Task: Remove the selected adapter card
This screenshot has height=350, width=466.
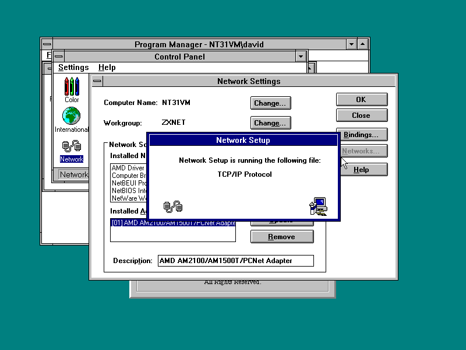Action: [x=282, y=237]
